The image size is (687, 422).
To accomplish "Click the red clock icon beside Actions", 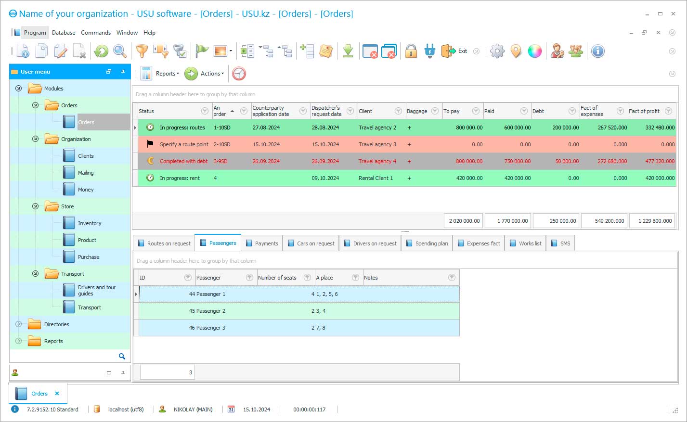I will (239, 74).
